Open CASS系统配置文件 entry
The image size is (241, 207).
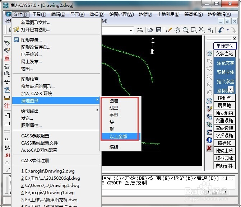coord(56,143)
